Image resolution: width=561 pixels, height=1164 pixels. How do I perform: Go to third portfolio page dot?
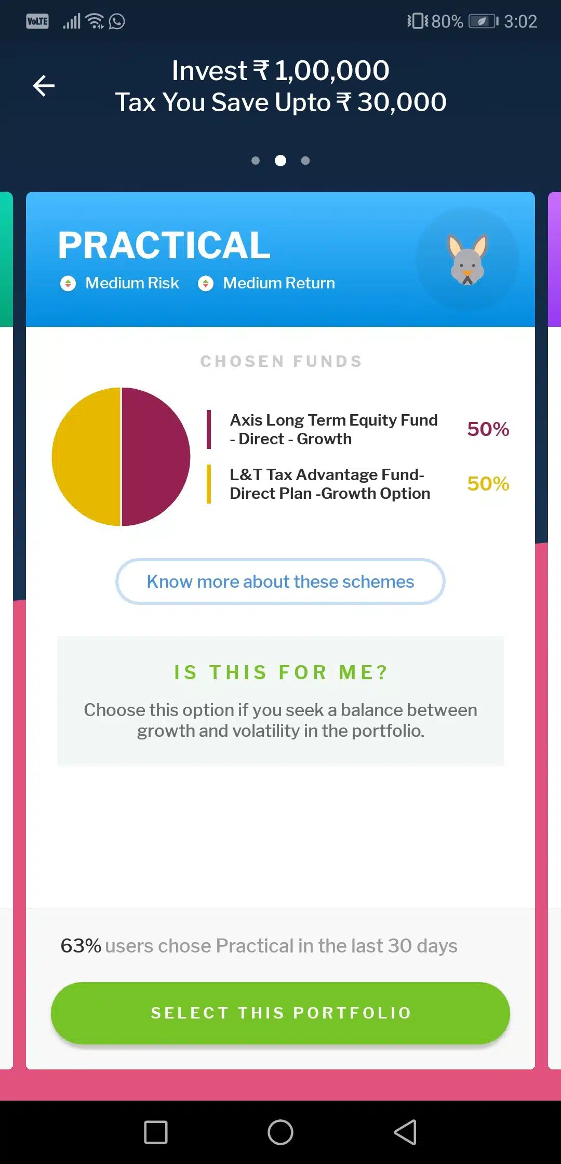[x=305, y=161]
